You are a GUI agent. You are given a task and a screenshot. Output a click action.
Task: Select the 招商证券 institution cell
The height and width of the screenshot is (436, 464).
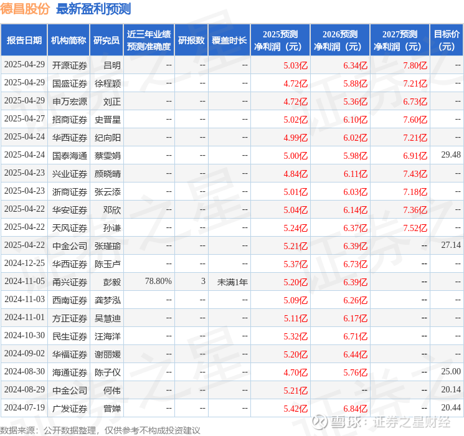click(x=70, y=120)
